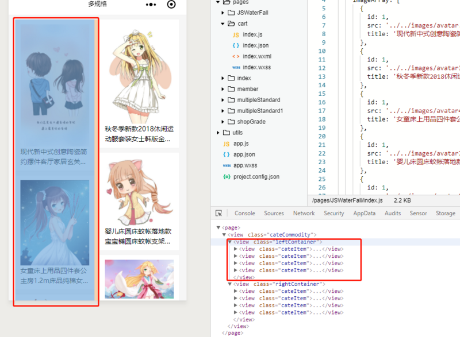Show the AppData tab
Image resolution: width=460 pixels, height=337 pixels.
point(365,214)
